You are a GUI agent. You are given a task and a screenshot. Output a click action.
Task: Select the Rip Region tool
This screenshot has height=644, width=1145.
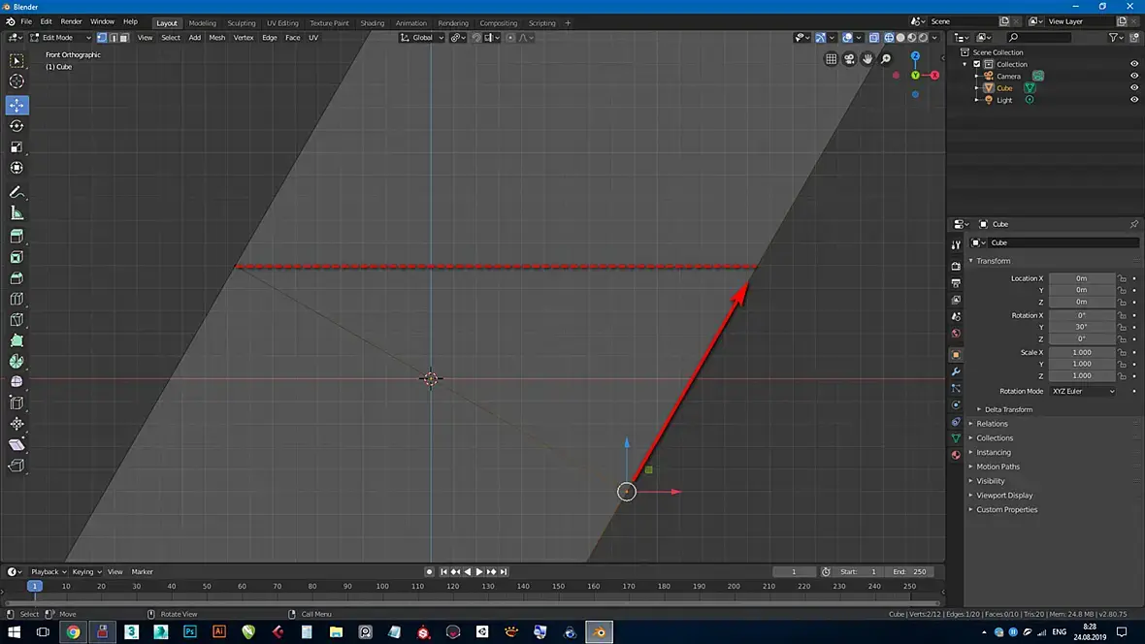(16, 466)
